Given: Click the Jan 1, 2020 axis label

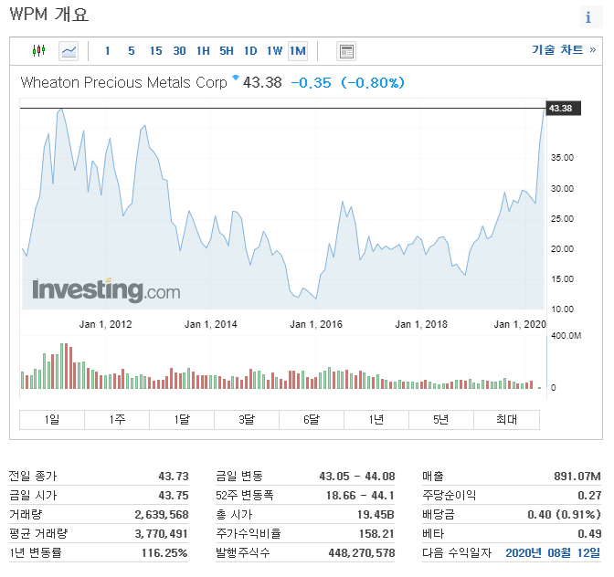Looking at the screenshot, I should pyautogui.click(x=520, y=324).
